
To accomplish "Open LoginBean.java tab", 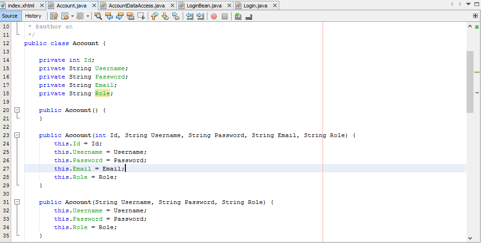I will 204,6.
